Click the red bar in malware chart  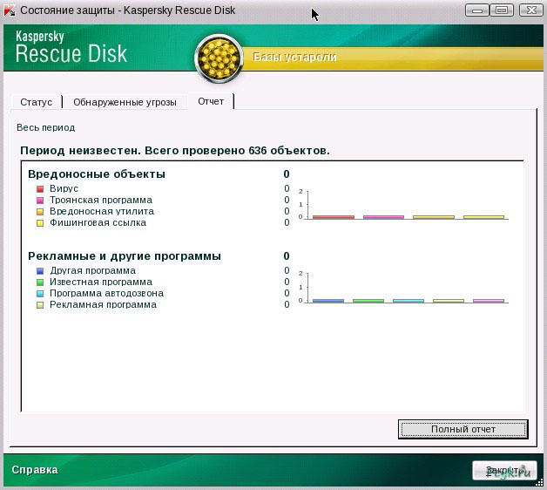(x=333, y=217)
